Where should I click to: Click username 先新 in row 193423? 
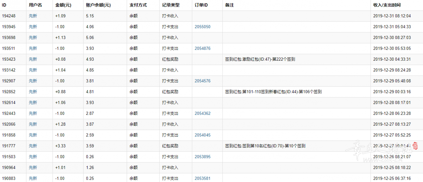point(33,59)
